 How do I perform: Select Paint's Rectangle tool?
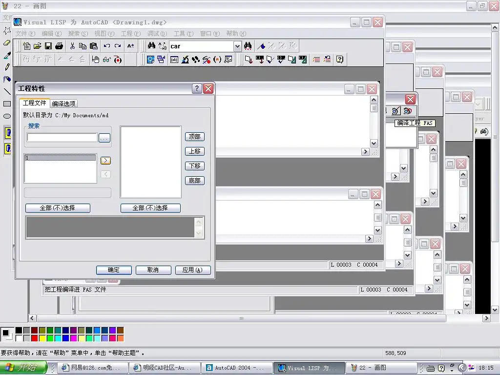[7, 104]
